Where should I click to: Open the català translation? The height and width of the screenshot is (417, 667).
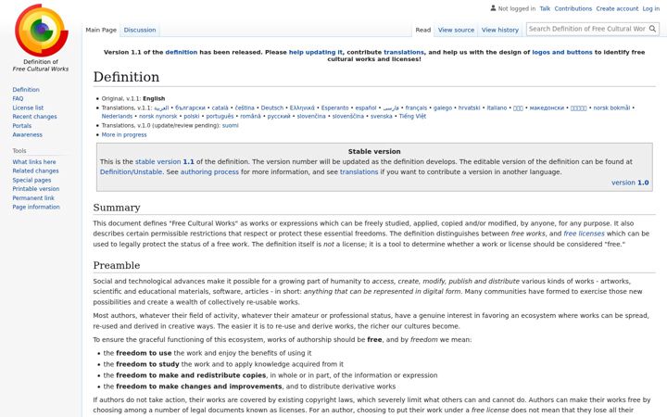tap(220, 107)
